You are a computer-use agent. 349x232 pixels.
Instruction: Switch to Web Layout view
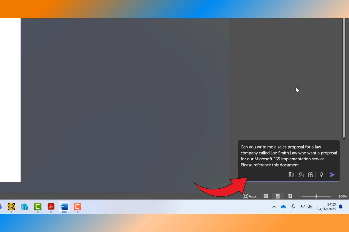(290, 196)
